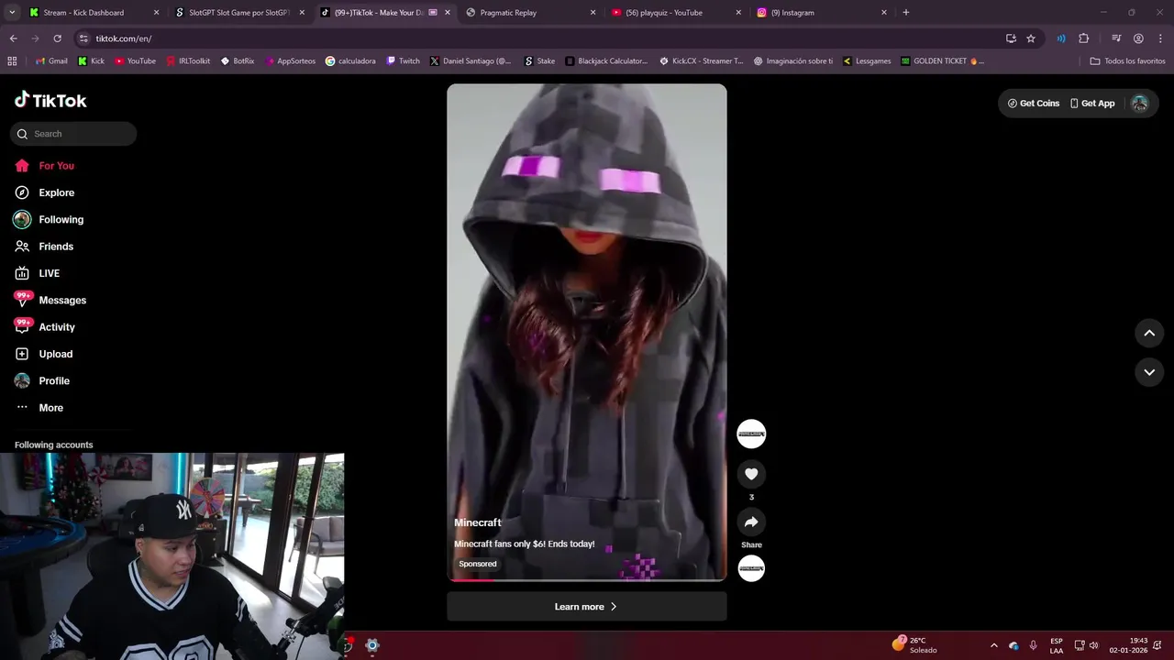
Task: Open the profile avatar menu top right
Action: pos(1140,104)
